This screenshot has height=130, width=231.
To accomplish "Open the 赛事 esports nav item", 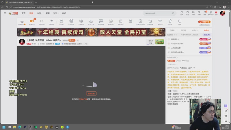I will point(48,13).
